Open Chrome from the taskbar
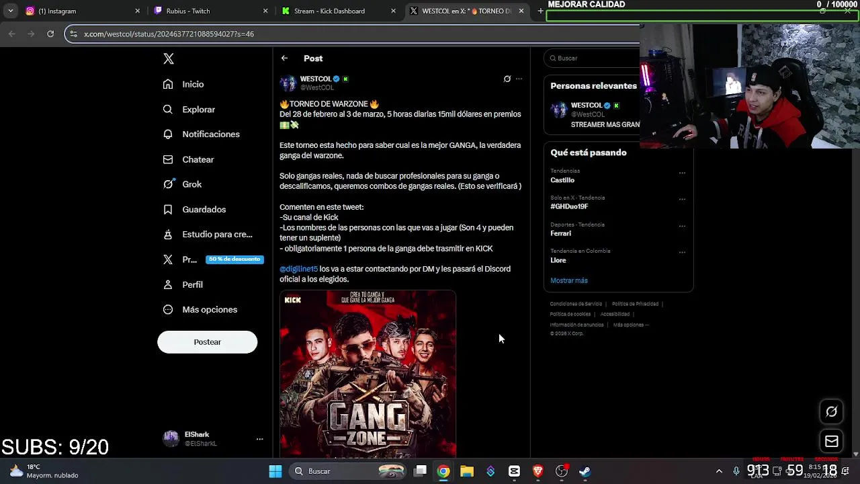 pyautogui.click(x=443, y=471)
